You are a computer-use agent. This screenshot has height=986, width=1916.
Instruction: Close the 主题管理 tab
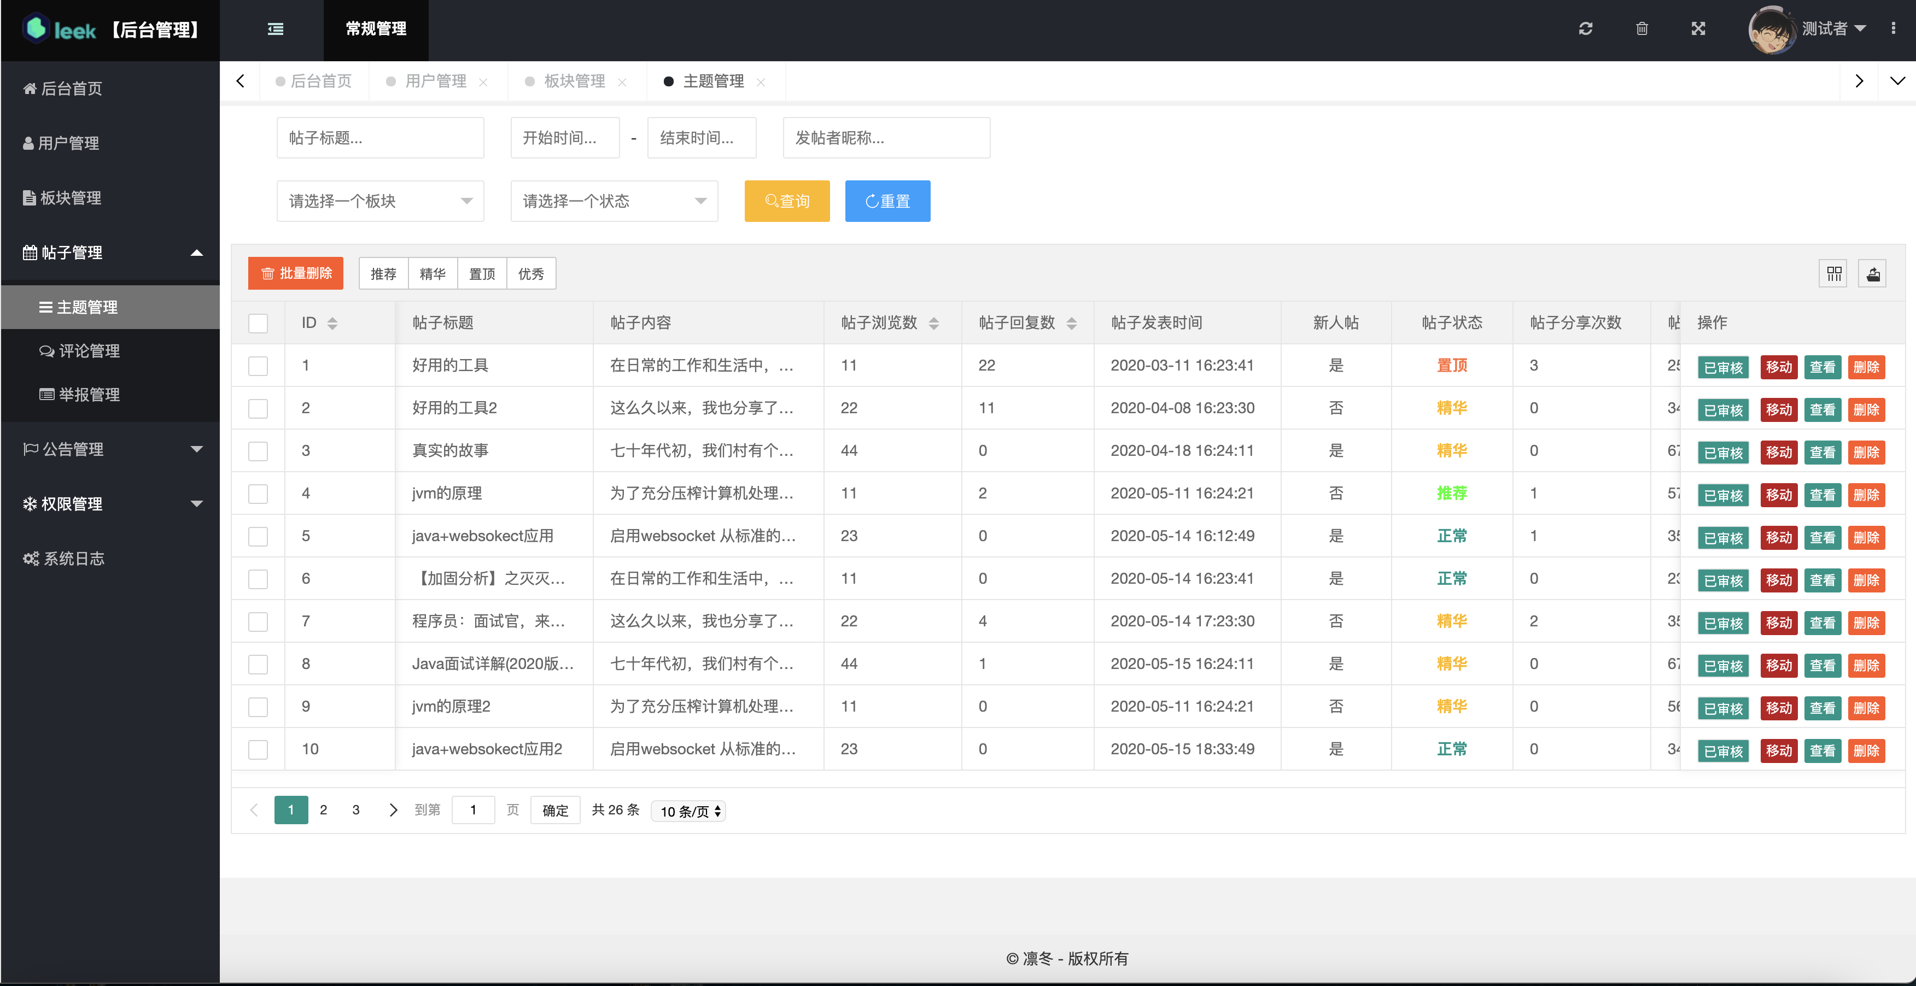click(x=760, y=83)
